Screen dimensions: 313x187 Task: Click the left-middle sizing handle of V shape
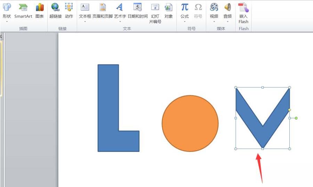(236, 118)
